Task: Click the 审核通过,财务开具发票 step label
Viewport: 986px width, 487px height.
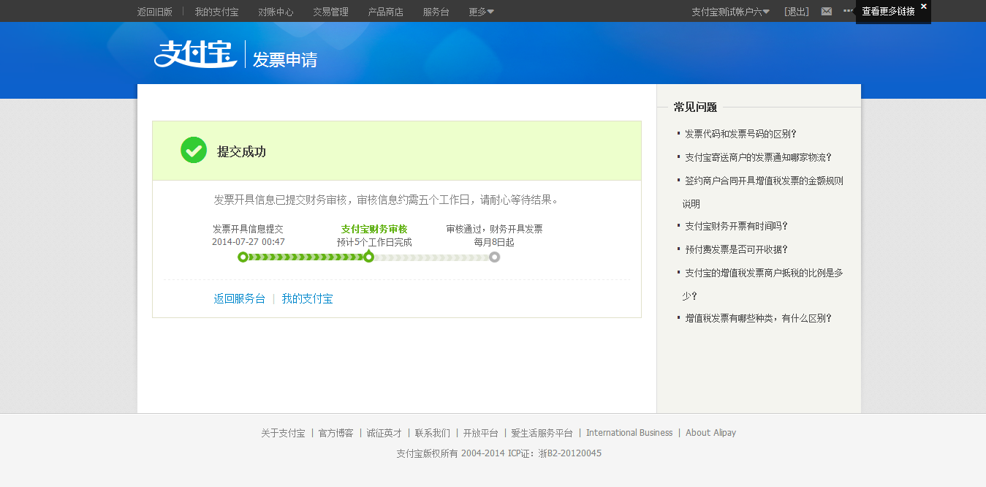Action: tap(494, 229)
